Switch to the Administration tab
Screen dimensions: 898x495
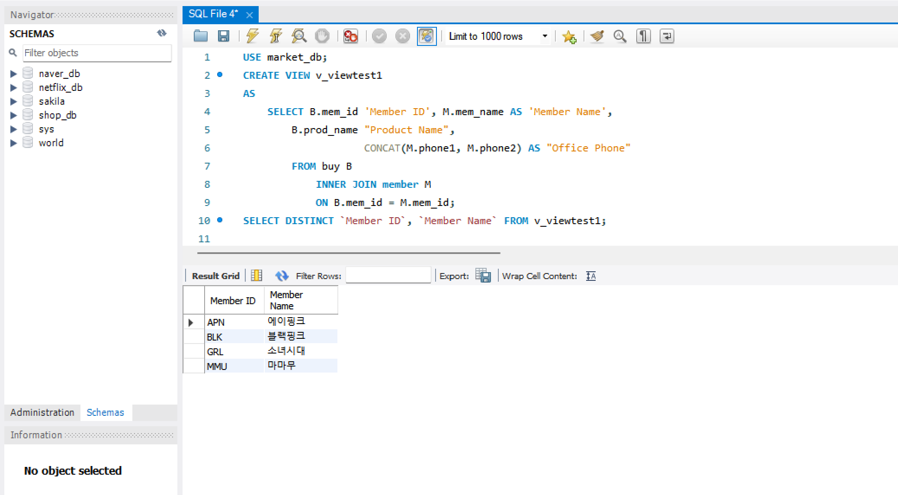(42, 412)
